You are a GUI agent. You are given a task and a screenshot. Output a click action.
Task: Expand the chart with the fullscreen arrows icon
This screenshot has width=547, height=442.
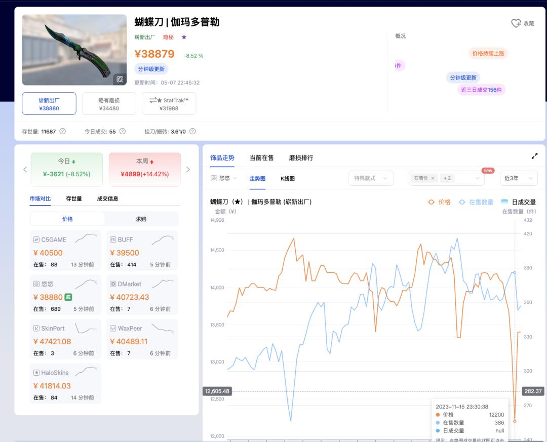(534, 156)
